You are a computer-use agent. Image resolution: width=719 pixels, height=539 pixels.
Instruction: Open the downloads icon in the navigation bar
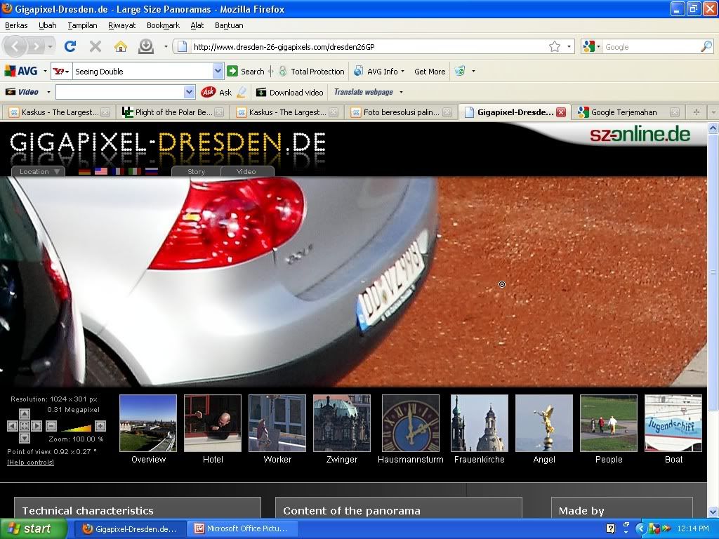click(146, 46)
